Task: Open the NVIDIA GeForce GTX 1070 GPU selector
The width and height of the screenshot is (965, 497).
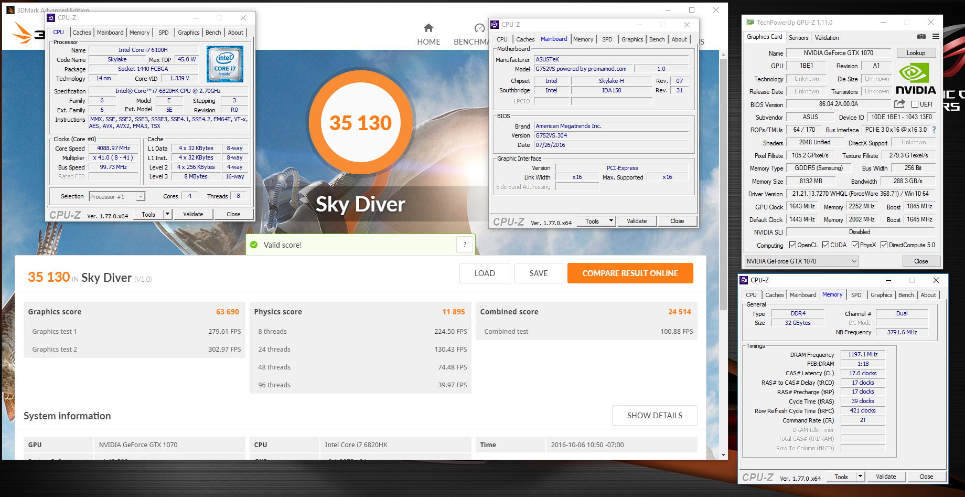Action: (802, 261)
